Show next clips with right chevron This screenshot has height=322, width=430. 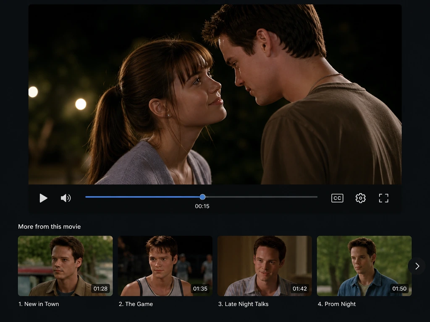(x=417, y=266)
